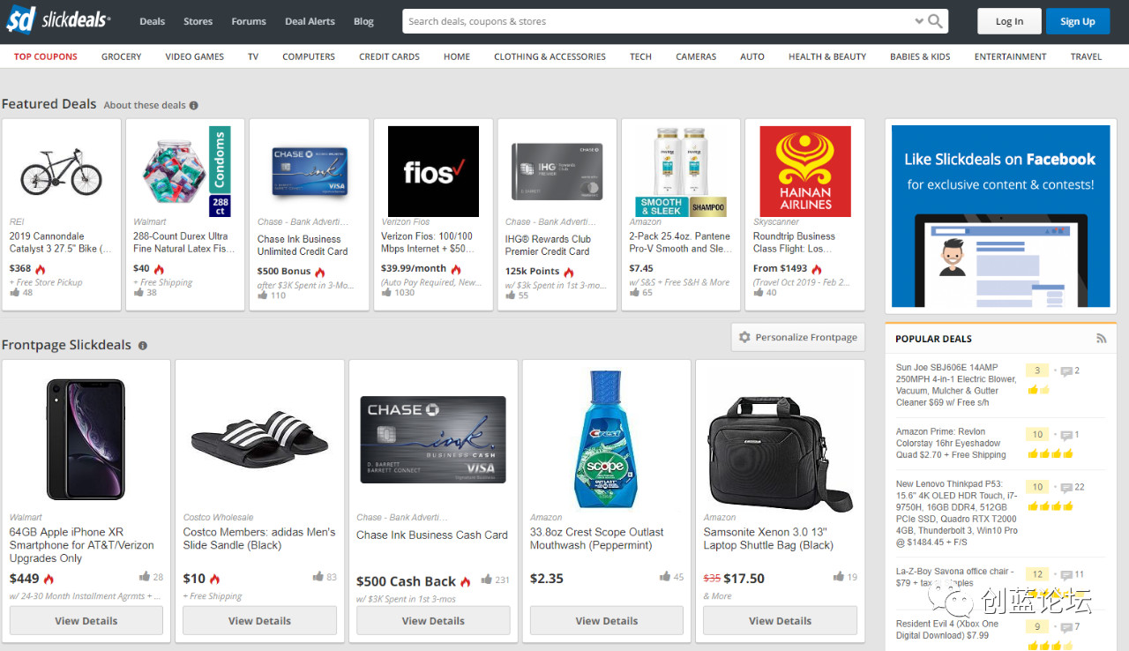Click info icon beside About these deals
This screenshot has height=651, width=1129.
(x=194, y=105)
